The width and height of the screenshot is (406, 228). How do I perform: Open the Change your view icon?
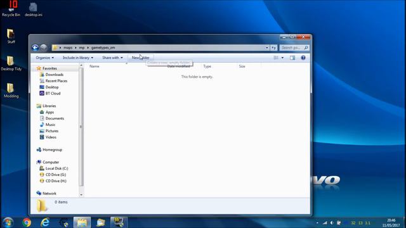(276, 58)
